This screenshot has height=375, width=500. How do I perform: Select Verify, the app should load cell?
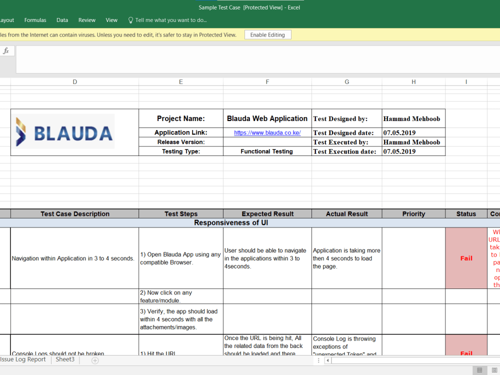point(181,319)
